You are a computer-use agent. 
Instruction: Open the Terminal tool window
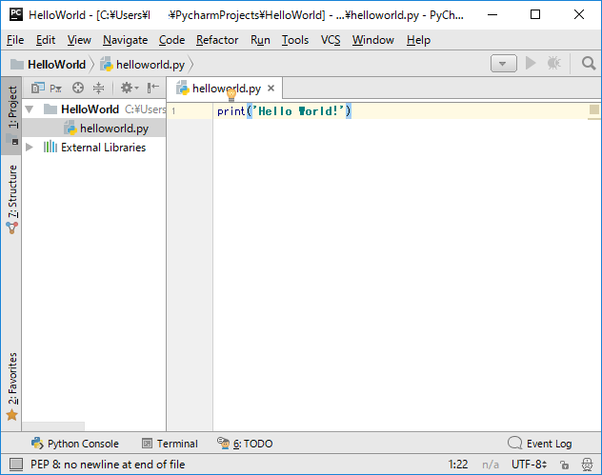point(170,444)
